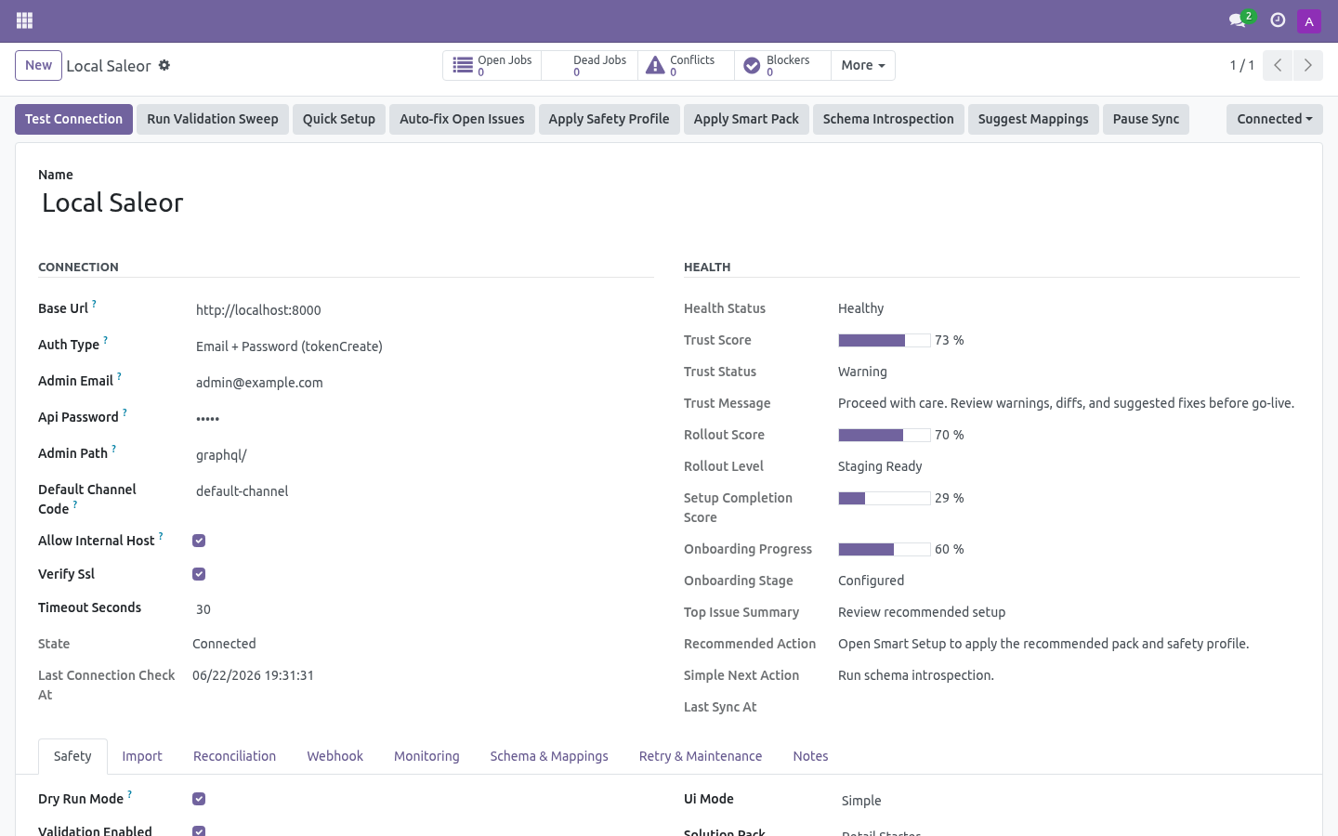Open the conversations chat icon
The height and width of the screenshot is (836, 1338).
1238,20
